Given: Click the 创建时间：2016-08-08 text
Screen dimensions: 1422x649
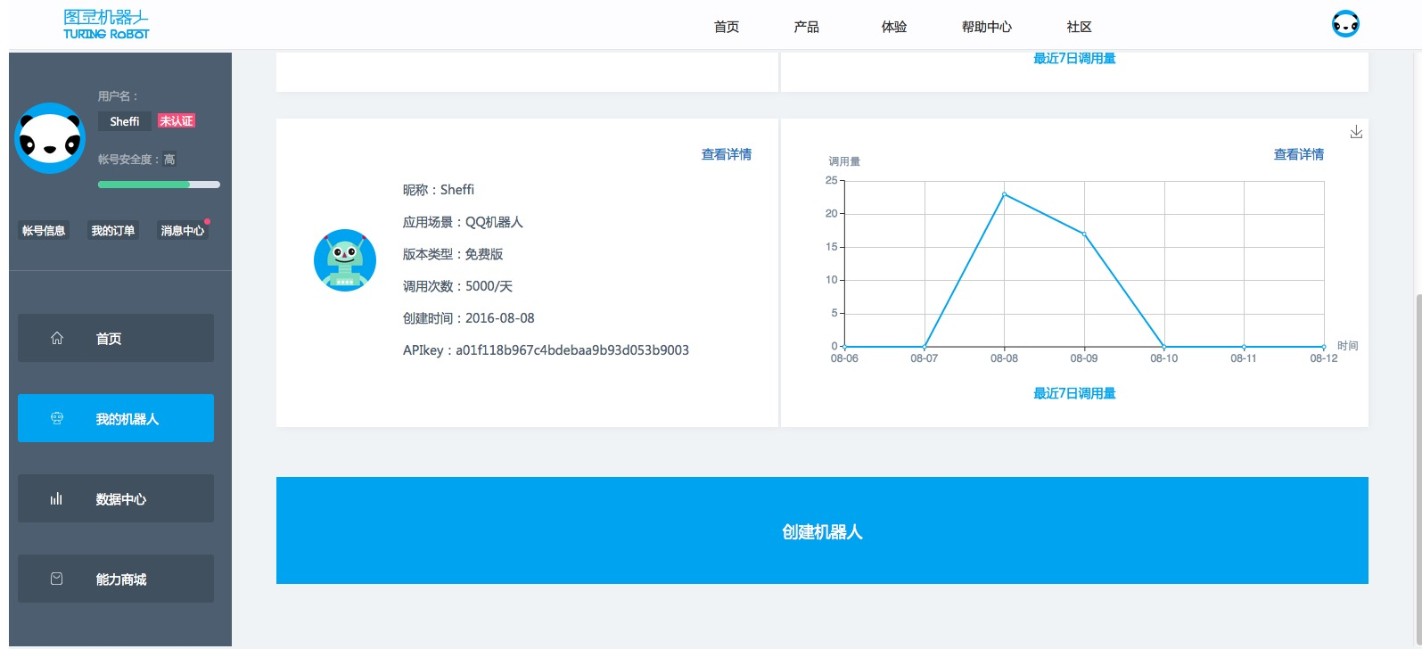Looking at the screenshot, I should (x=469, y=318).
